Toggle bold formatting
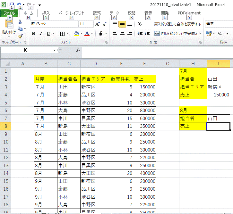Screen dimensions: 233x214 33,34
